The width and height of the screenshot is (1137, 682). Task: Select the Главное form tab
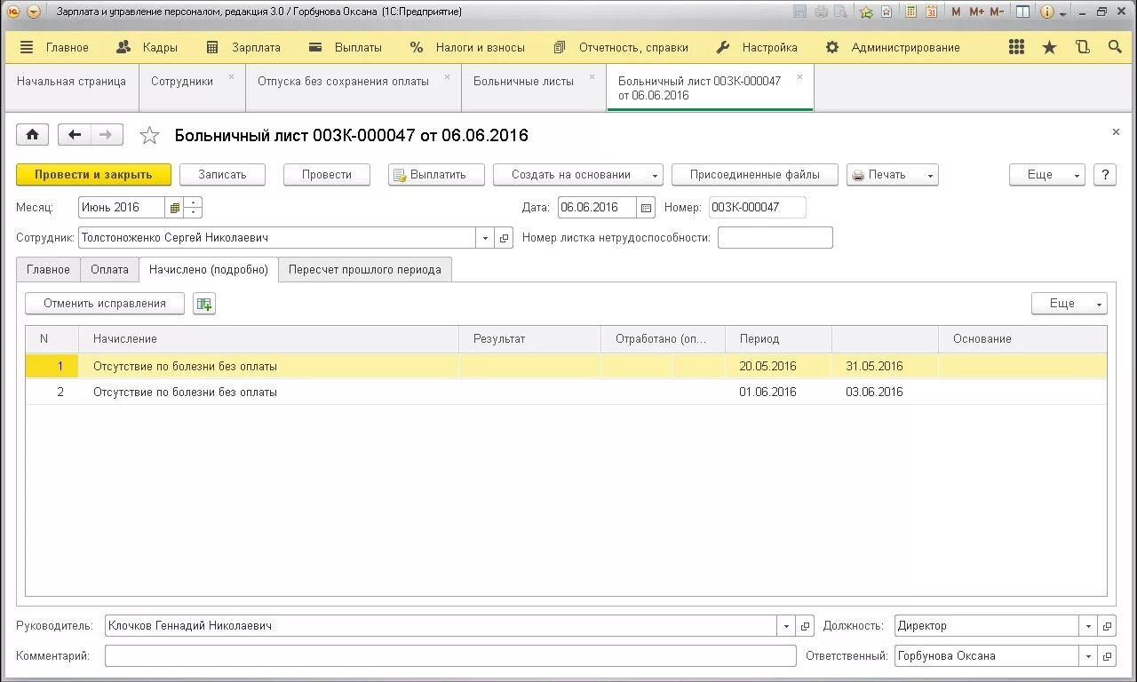48,270
